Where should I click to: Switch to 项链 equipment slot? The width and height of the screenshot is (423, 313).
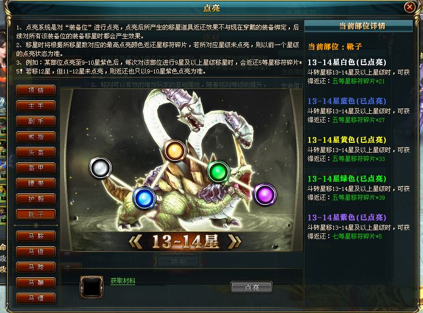[36, 91]
